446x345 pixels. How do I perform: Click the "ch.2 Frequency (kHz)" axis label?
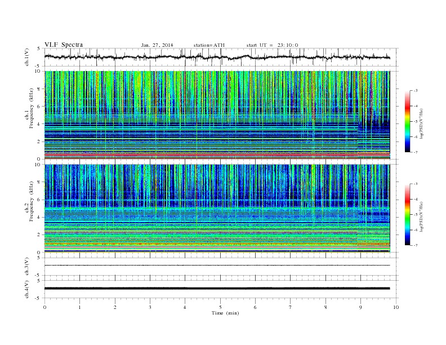(29, 201)
